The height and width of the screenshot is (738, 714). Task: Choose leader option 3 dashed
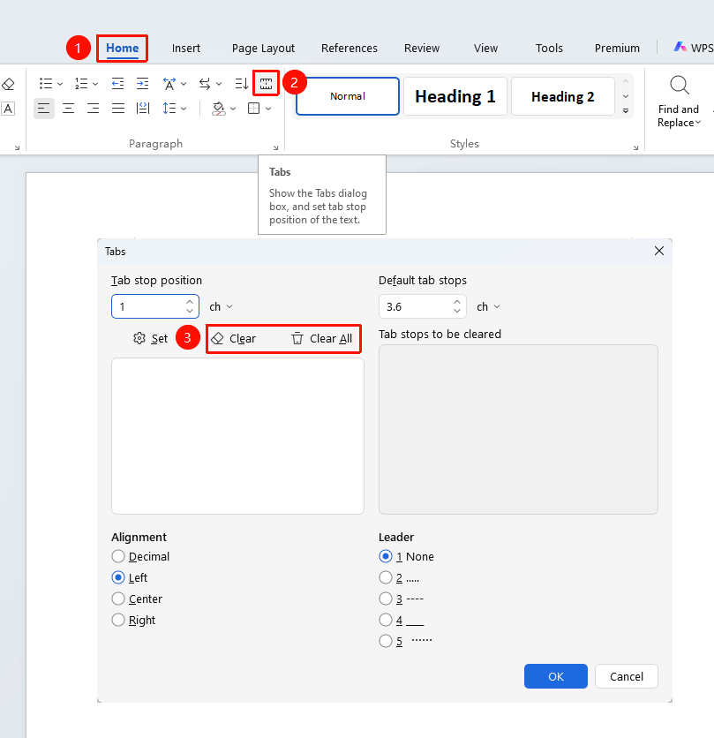[386, 599]
